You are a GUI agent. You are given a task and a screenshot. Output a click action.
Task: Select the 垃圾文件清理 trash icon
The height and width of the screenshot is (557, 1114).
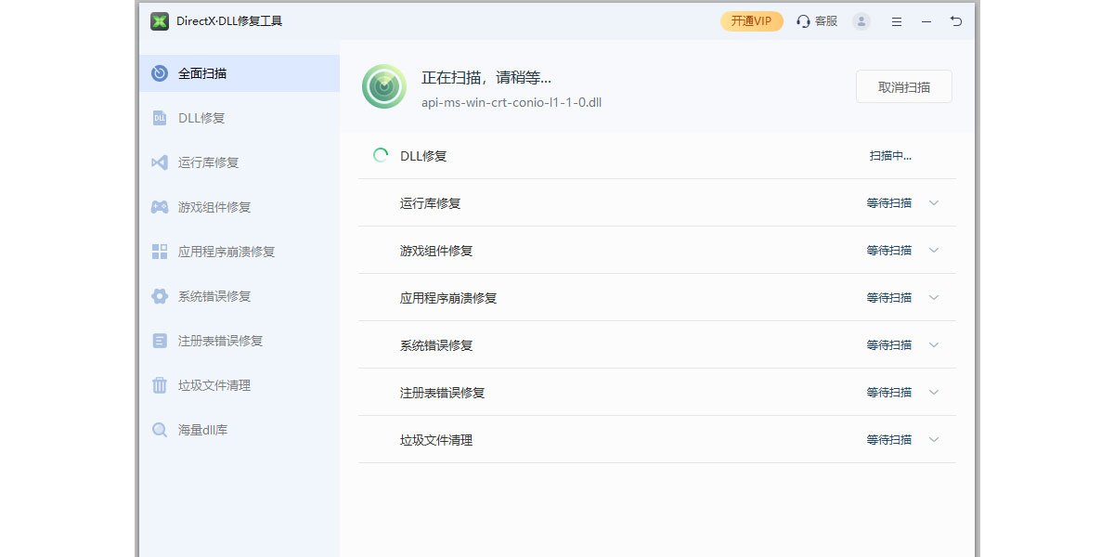click(x=160, y=385)
